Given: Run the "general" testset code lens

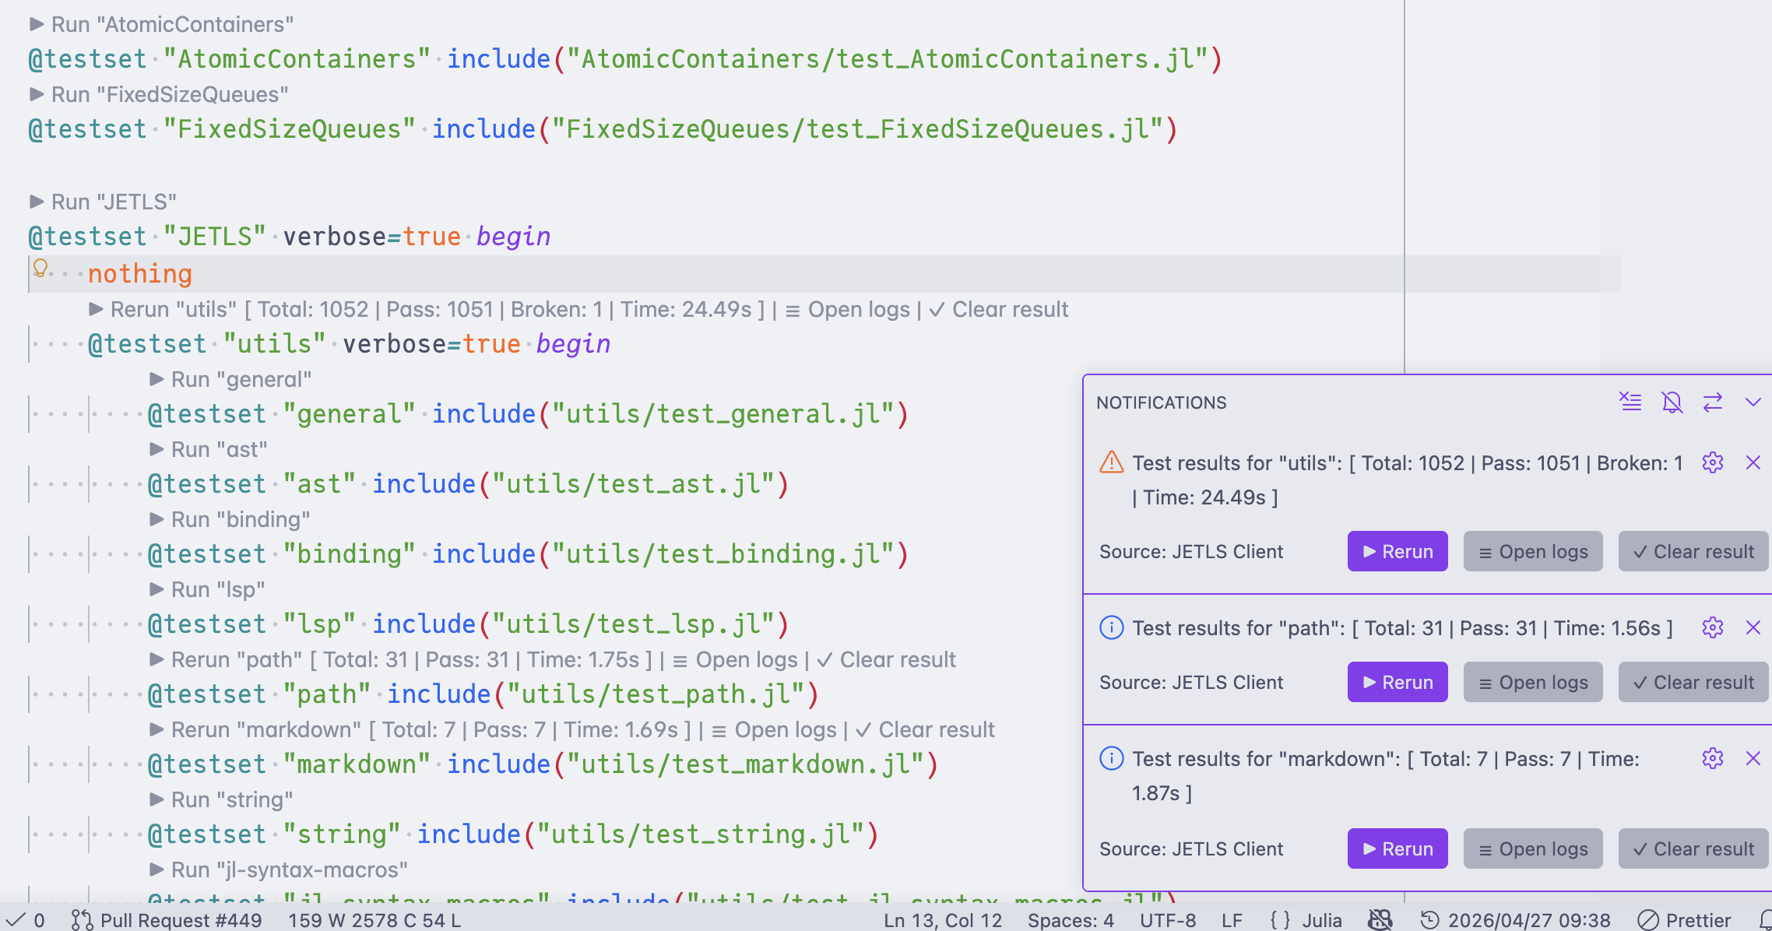Looking at the screenshot, I should (x=230, y=379).
